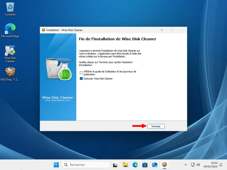Screen dimensions: 227x170
Task: Click the www.wisecleaner.com text in the sidebar
Action: click(58, 100)
